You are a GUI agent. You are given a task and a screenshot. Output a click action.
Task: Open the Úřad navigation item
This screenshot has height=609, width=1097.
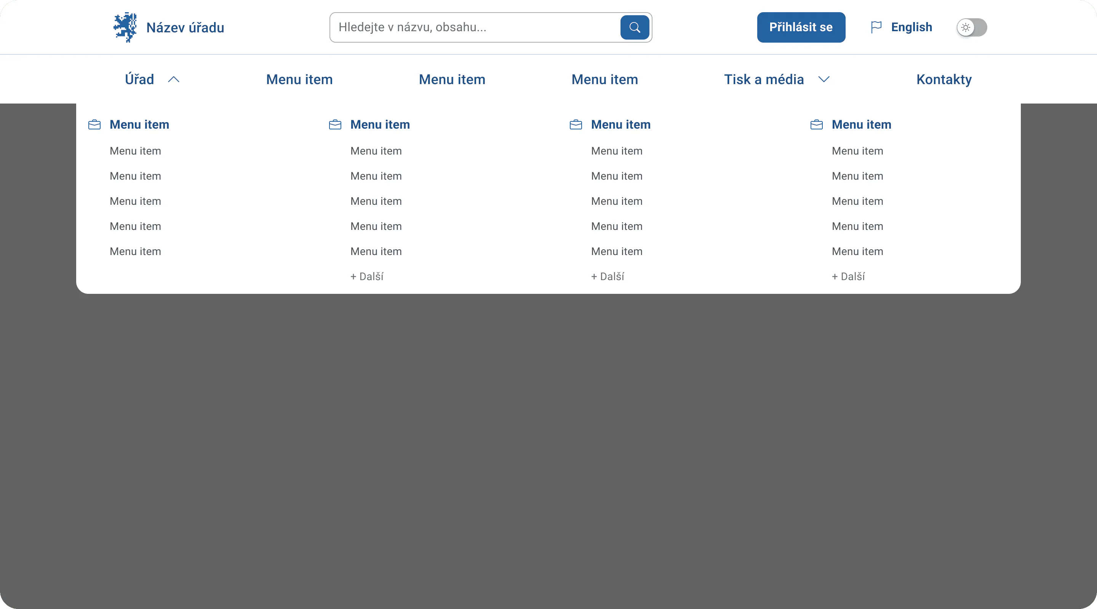click(139, 80)
